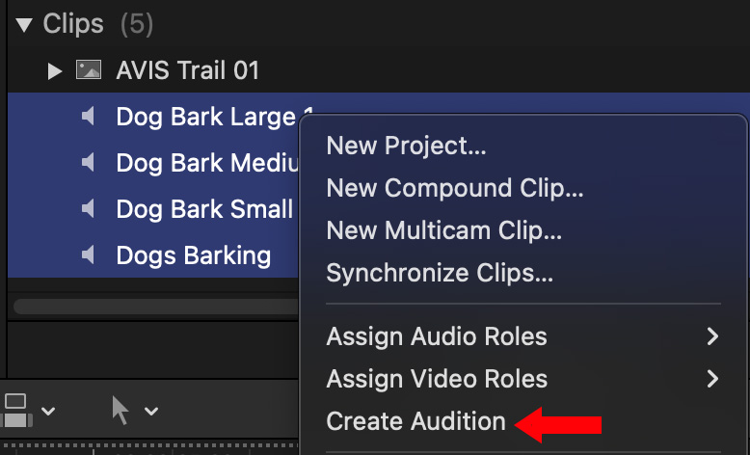This screenshot has width=750, height=455.
Task: Click the Dog Bark Large speaker icon
Action: (x=89, y=117)
